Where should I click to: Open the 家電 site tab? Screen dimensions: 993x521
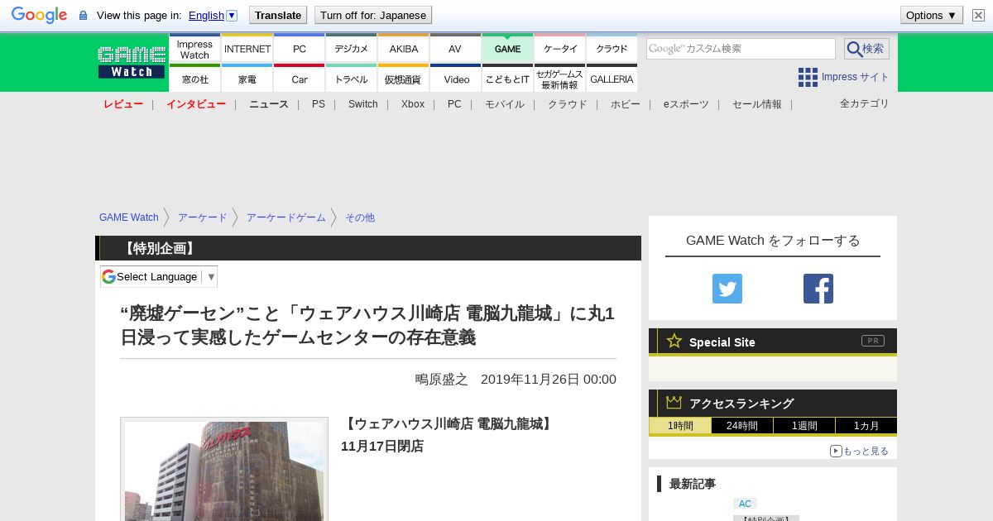tap(247, 79)
